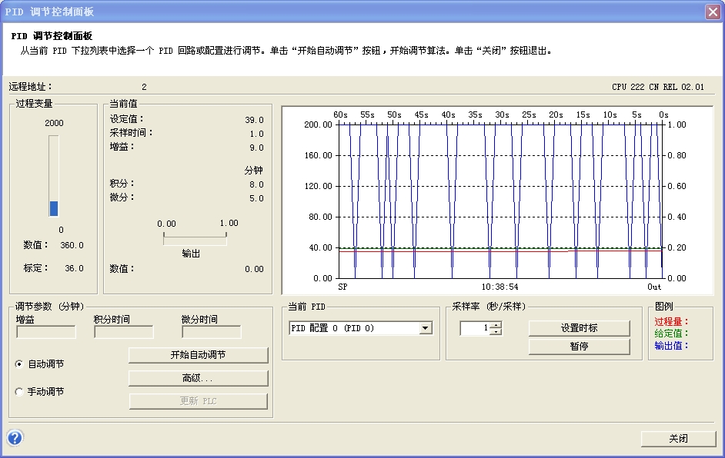The height and width of the screenshot is (458, 725).
Task: Click the 标定 value 36.0
Action: tap(74, 269)
